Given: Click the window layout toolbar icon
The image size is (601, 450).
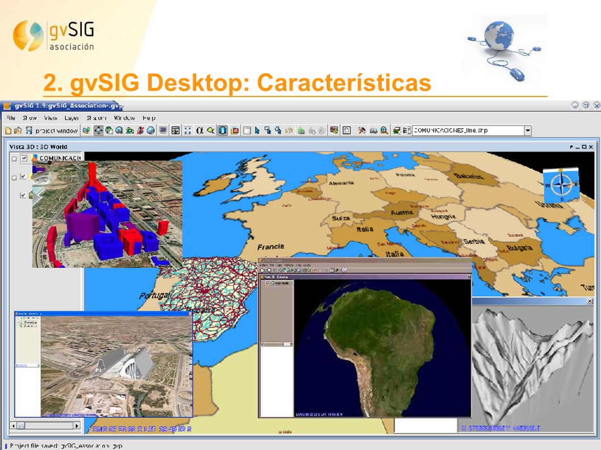Looking at the screenshot, I should pyautogui.click(x=176, y=131).
